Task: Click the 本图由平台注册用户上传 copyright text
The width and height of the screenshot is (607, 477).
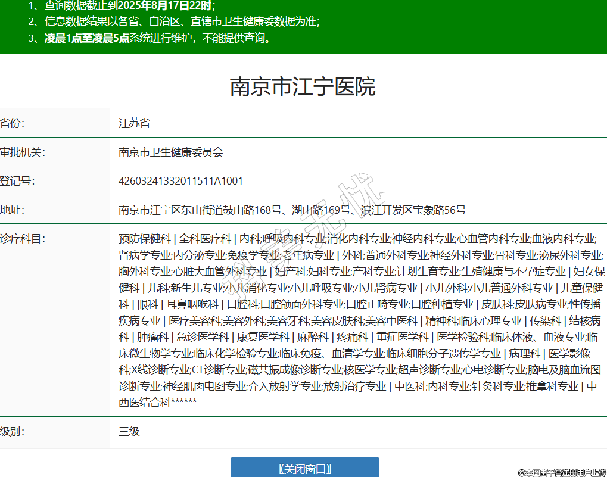Action: click(562, 472)
